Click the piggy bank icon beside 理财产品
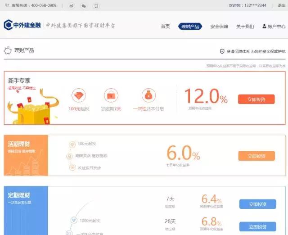Viewport: 288px width, 235px height. pyautogui.click(x=8, y=50)
